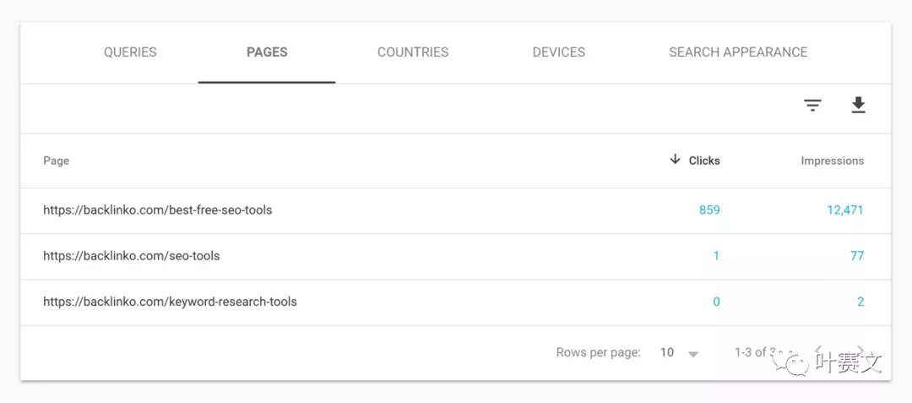
Task: Open the filter rows icon
Action: [812, 106]
